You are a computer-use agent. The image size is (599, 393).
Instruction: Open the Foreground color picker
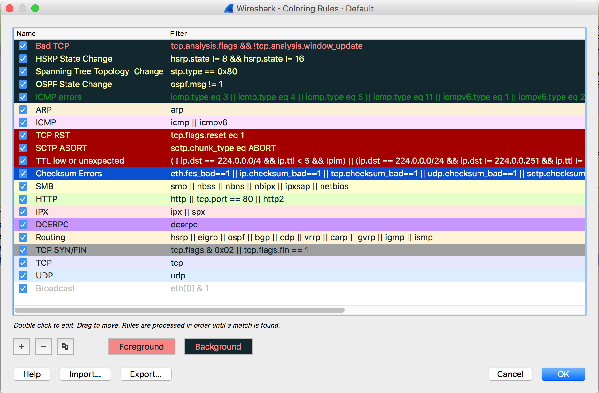pos(141,346)
